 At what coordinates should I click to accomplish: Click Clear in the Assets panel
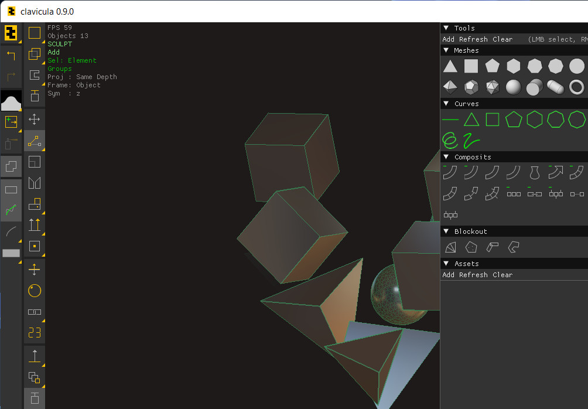tap(502, 275)
